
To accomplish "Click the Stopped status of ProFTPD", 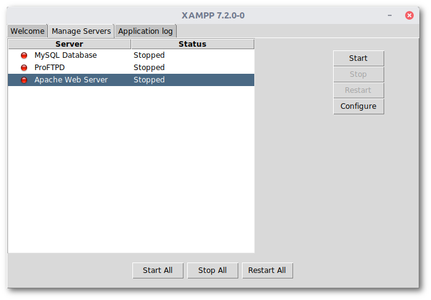I will click(x=149, y=68).
